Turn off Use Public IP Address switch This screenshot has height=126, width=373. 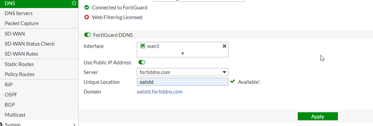pos(142,62)
